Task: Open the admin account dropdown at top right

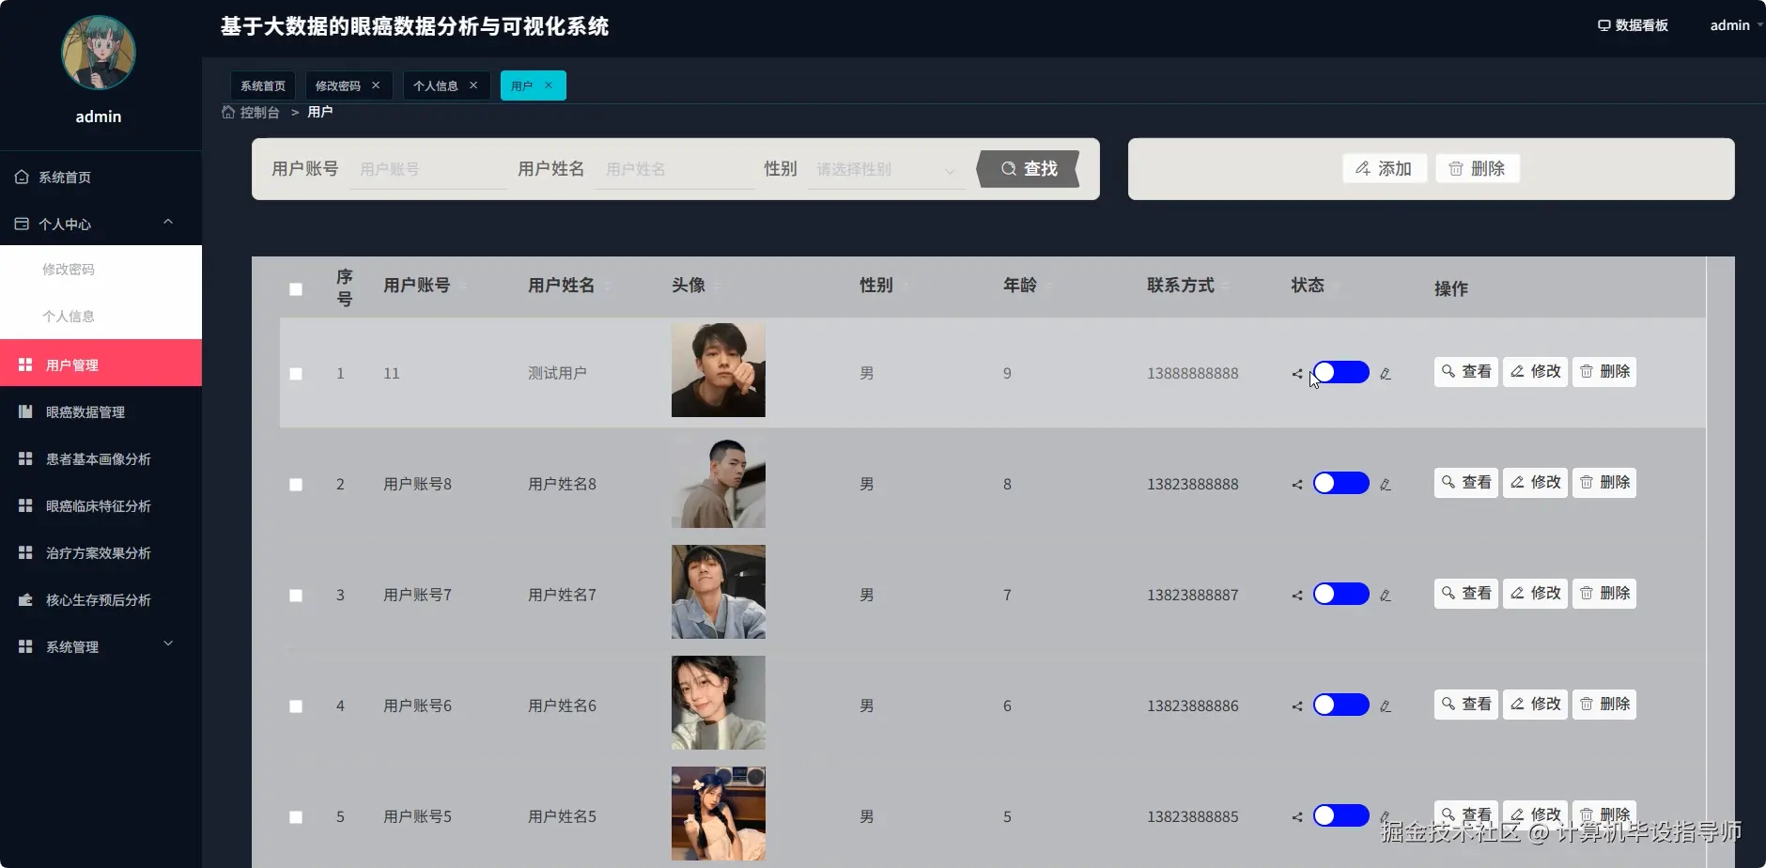Action: [1736, 25]
